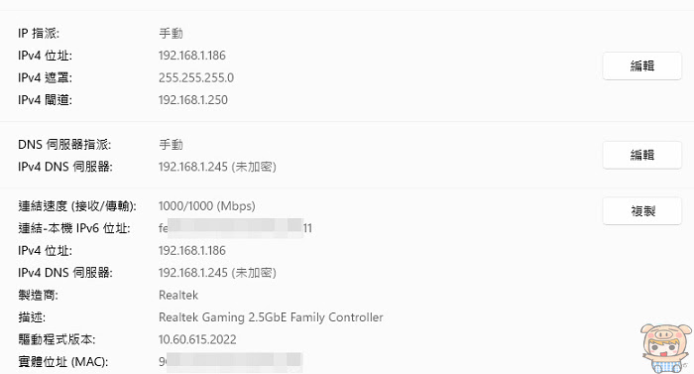Click 手動 next to DNS 伺服器指派
This screenshot has width=694, height=374.
(171, 145)
